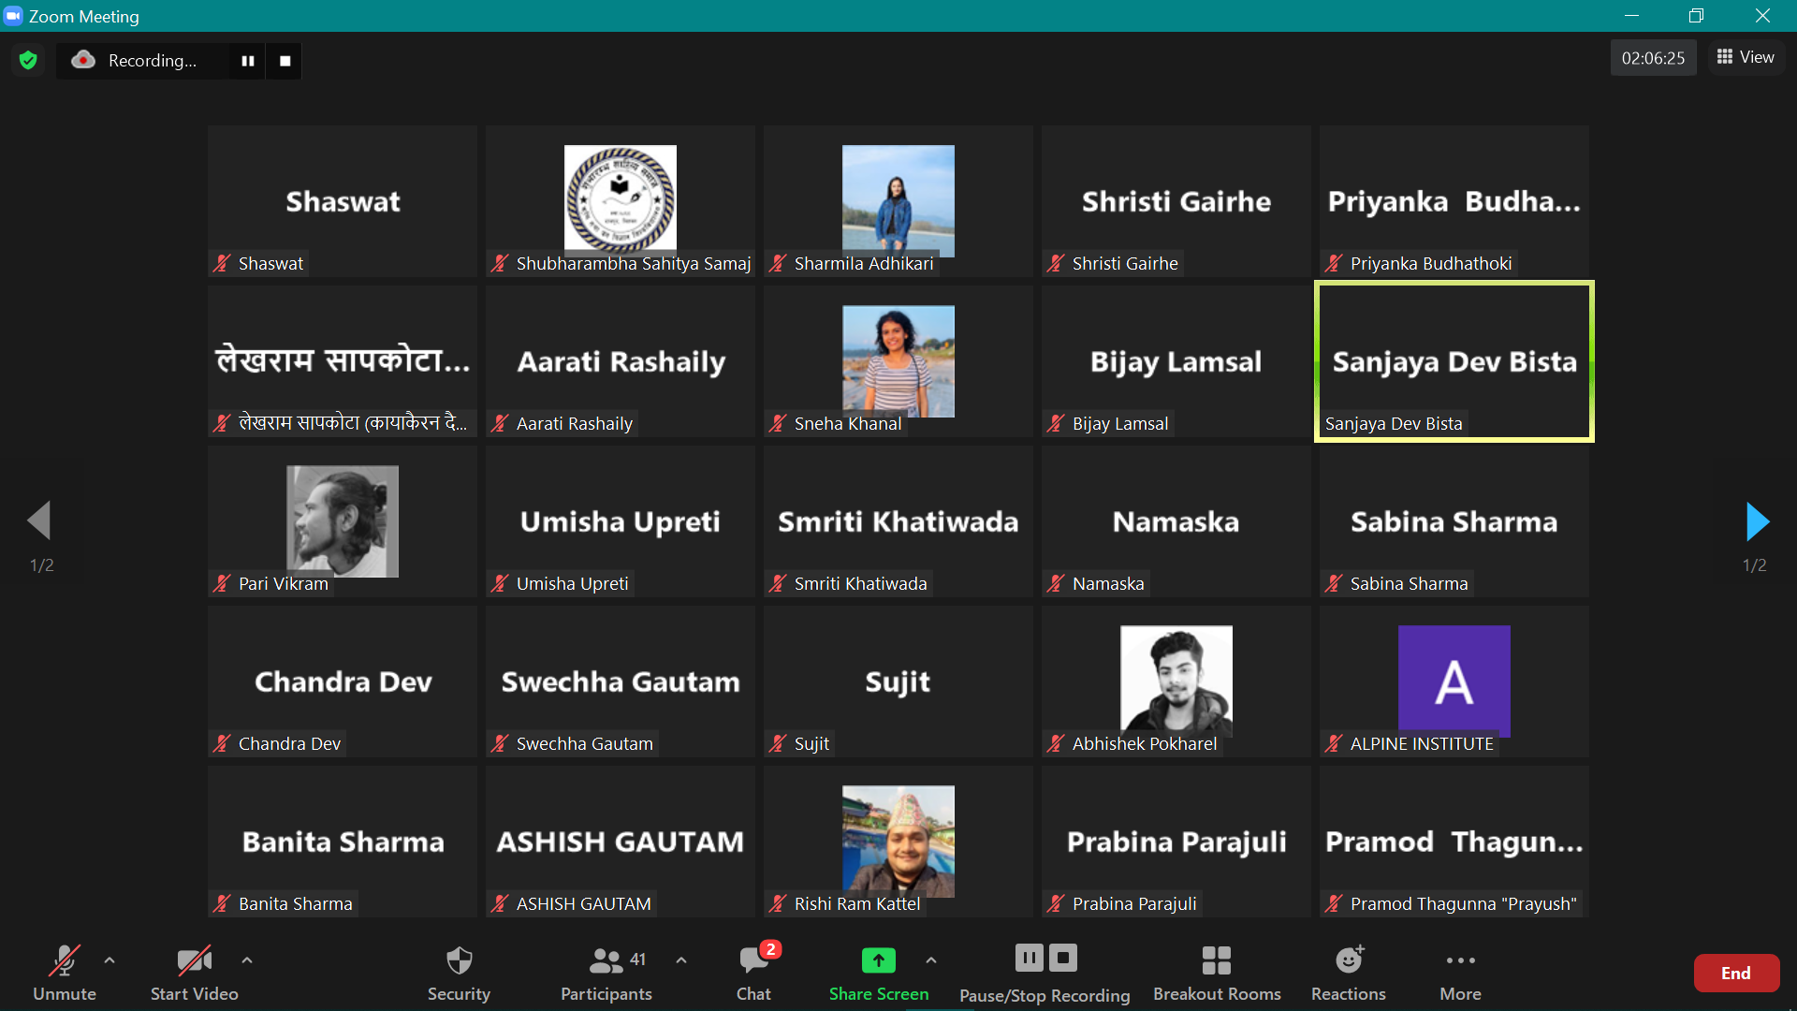Open the audio options chevron beside Unmute

pyautogui.click(x=109, y=960)
